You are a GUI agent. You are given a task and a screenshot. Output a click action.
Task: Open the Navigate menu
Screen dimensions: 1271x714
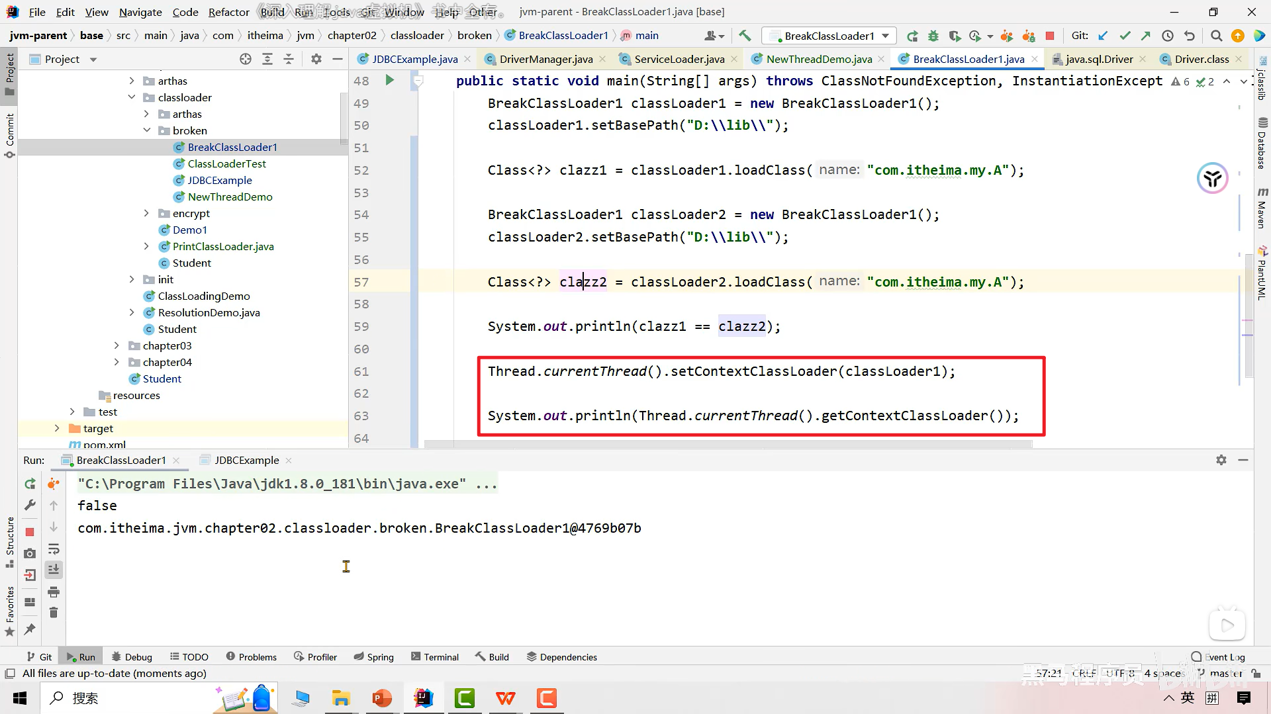[140, 12]
